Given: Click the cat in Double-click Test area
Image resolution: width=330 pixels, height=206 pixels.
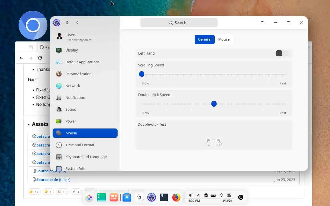Looking at the screenshot, I should point(214,142).
